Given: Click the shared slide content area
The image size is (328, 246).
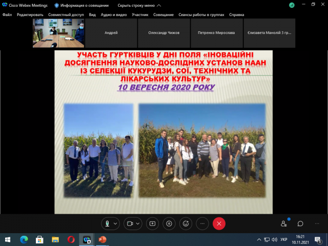Looking at the screenshot, I should coord(163,132).
